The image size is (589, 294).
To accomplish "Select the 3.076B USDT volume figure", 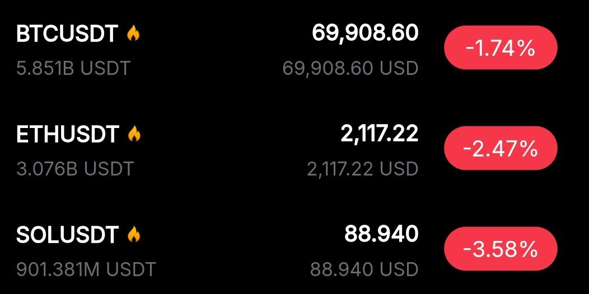I will point(74,168).
